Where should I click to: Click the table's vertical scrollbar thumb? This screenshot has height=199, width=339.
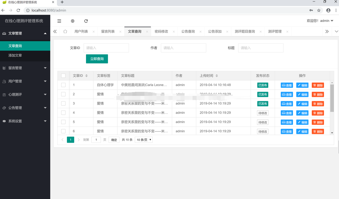point(332,98)
